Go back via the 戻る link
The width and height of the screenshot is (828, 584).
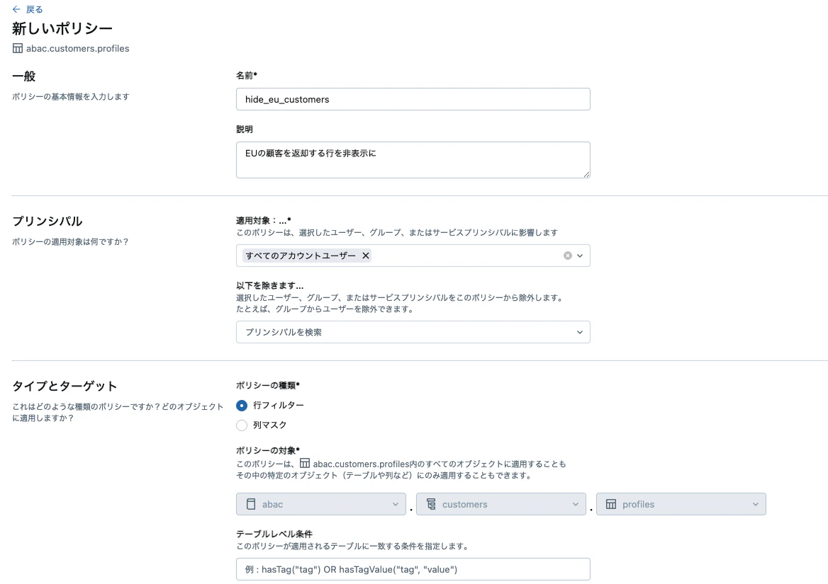coord(34,9)
